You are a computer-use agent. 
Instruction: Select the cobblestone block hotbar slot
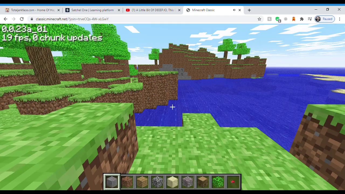pos(157,182)
